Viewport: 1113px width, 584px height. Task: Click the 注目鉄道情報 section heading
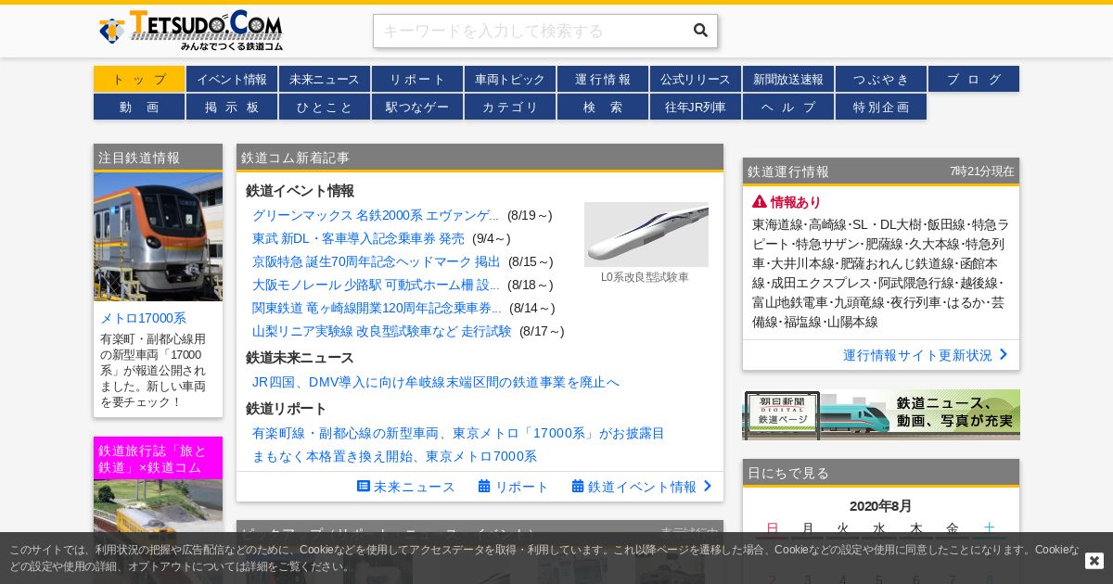(139, 158)
